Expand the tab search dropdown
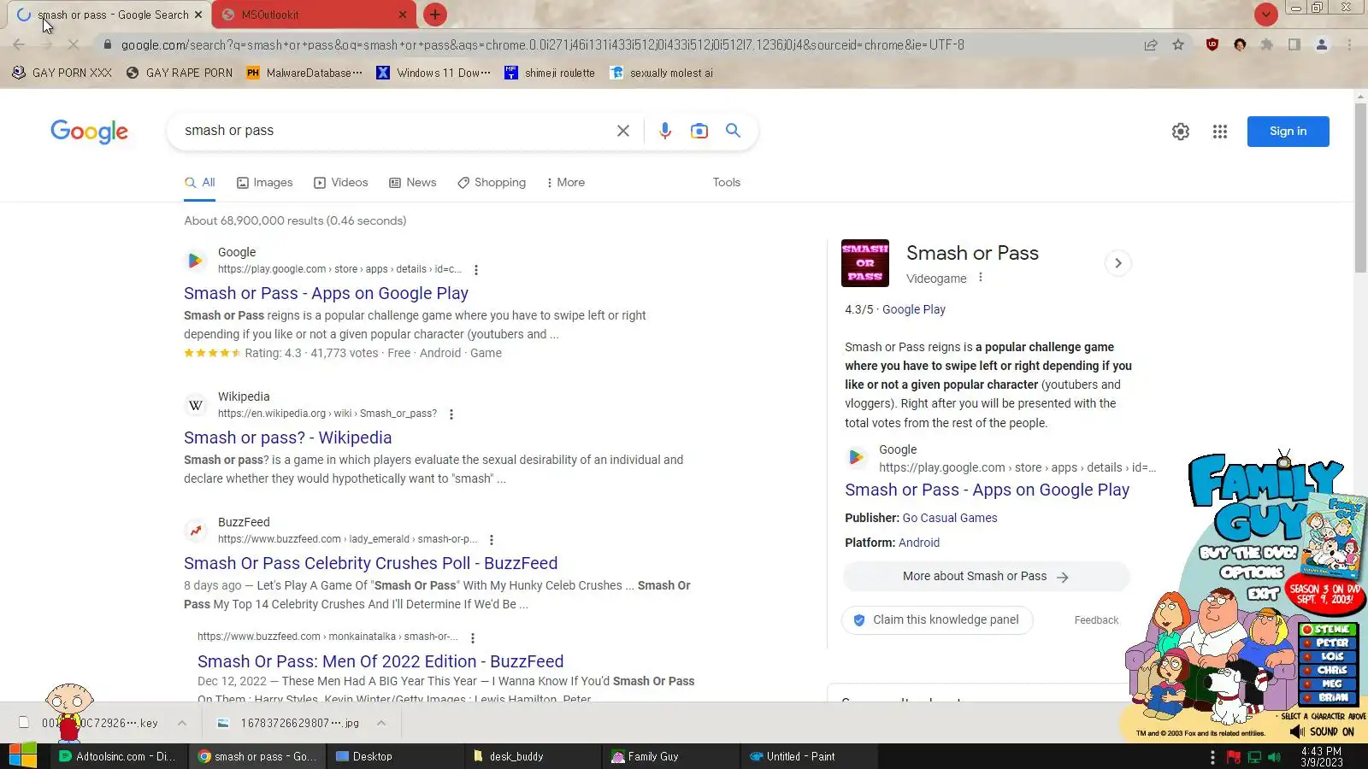Image resolution: width=1368 pixels, height=769 pixels. 1265,15
